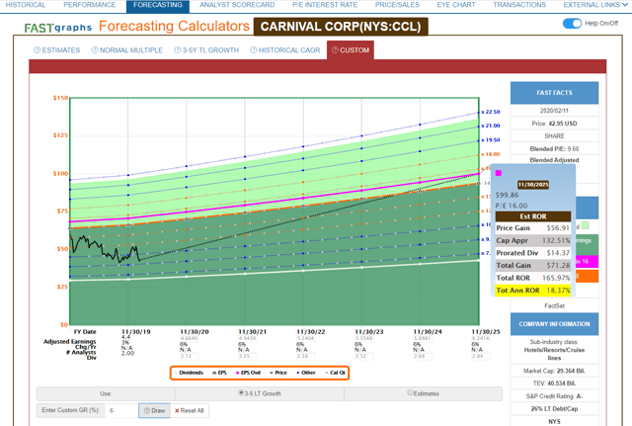
Task: Click the 'x 22.50' multiple label
Action: tap(491, 112)
